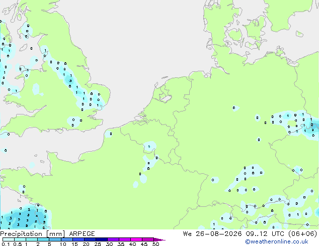Select the ARPEGE model label

tap(82, 234)
